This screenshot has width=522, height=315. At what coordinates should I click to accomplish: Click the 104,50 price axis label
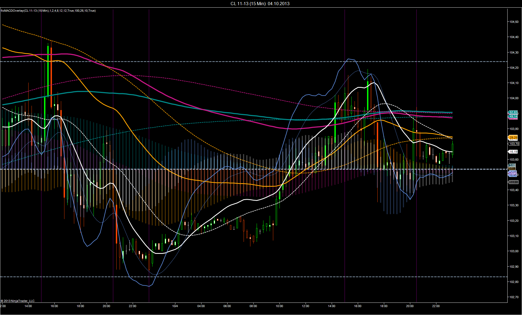[514, 22]
